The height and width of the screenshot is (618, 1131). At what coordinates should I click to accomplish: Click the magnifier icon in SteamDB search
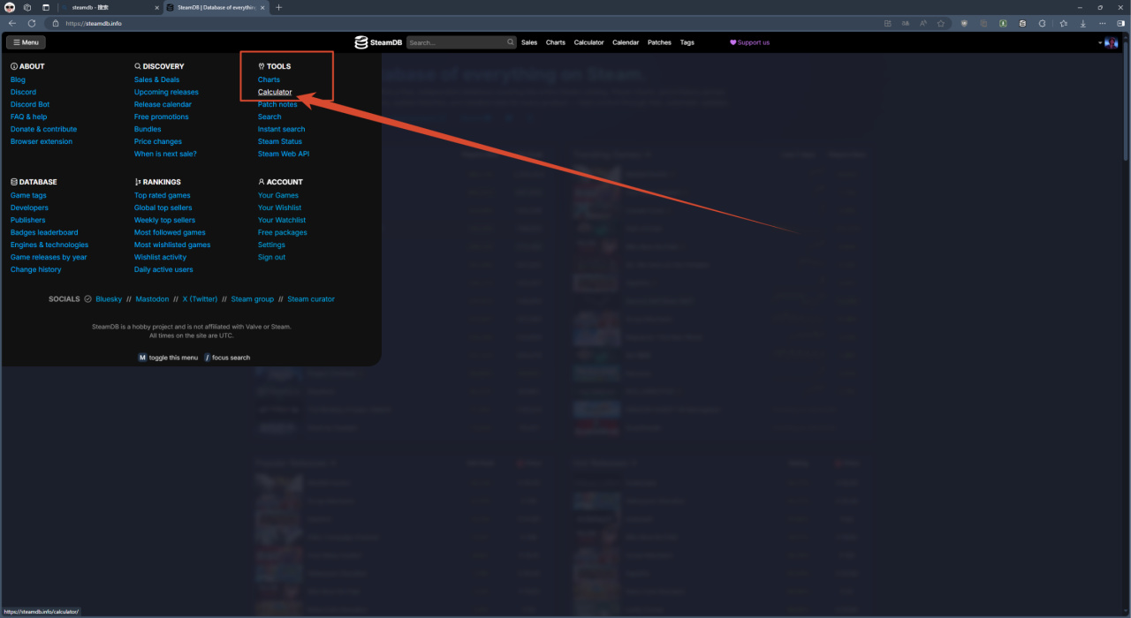point(510,42)
